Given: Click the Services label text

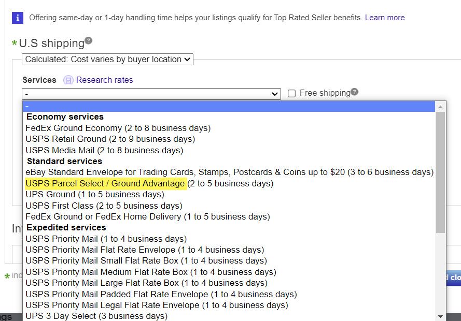Looking at the screenshot, I should pos(39,80).
